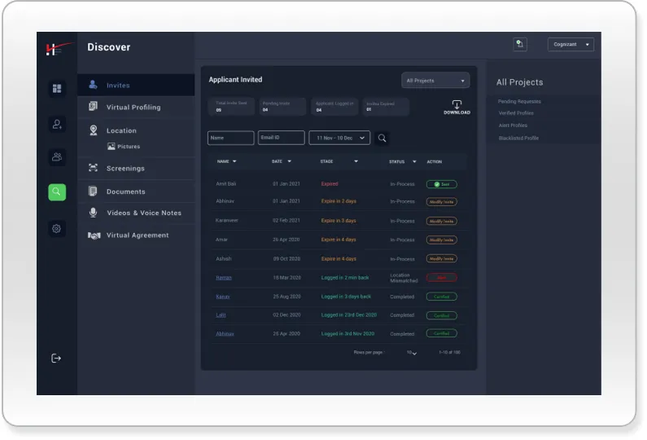Click the Virtual Agreement handshake icon
Image resolution: width=647 pixels, height=440 pixels.
(94, 235)
